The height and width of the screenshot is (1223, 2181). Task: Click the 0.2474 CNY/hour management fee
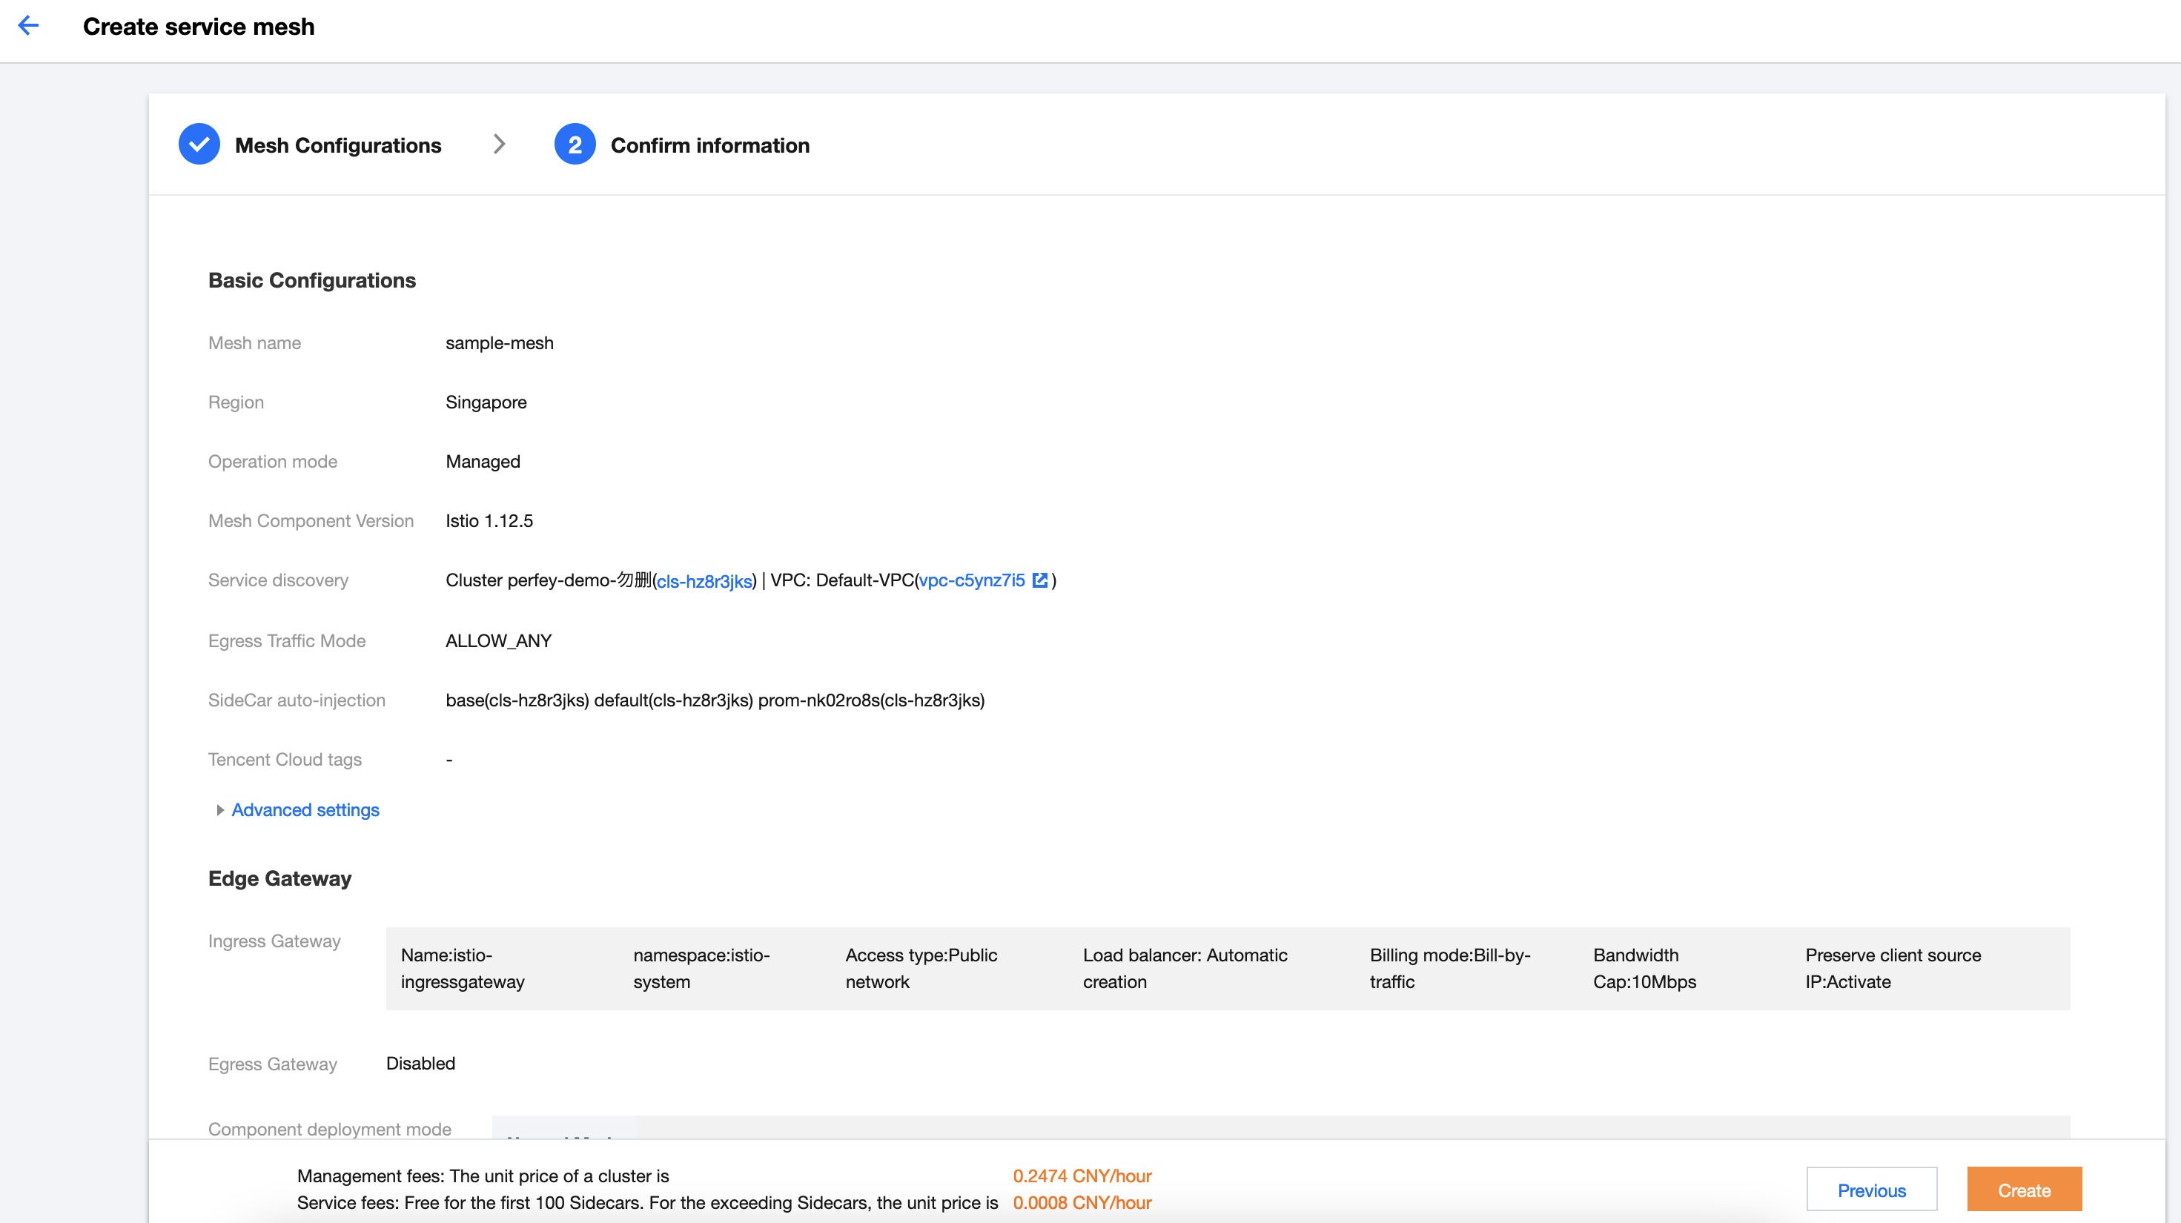click(1082, 1176)
